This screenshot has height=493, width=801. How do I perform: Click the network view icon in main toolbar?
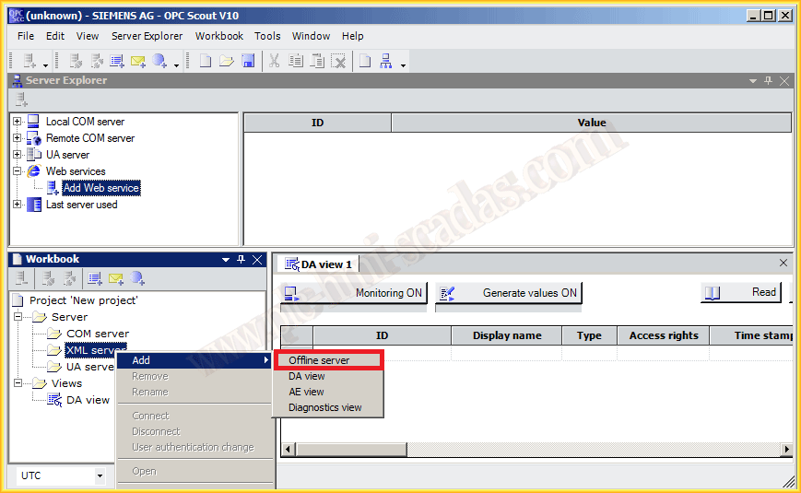coord(386,61)
